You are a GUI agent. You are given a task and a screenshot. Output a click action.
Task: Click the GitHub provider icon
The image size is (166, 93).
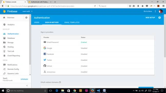[45, 66]
